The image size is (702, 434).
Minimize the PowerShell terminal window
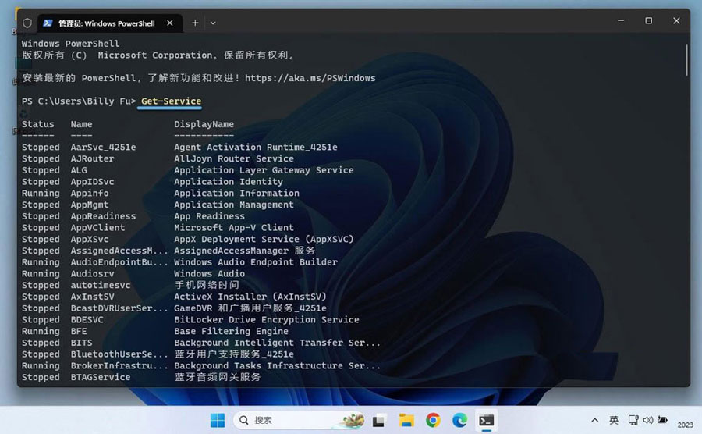[622, 21]
